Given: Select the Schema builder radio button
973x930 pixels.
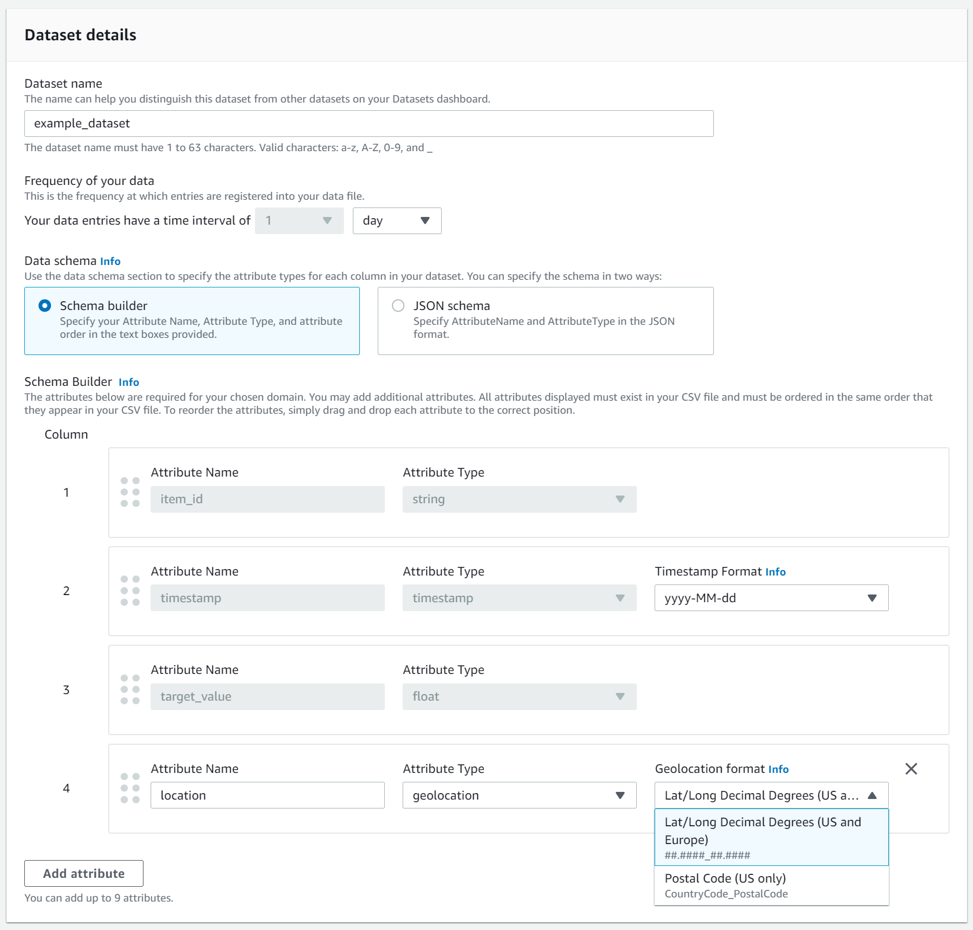Looking at the screenshot, I should pos(44,306).
